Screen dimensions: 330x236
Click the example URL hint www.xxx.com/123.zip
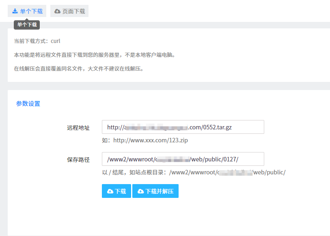coord(145,140)
